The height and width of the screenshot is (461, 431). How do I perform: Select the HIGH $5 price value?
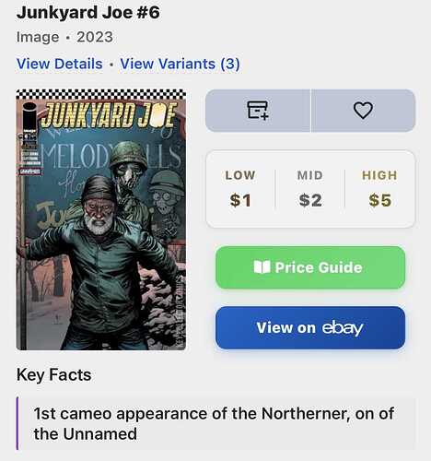[x=379, y=200]
